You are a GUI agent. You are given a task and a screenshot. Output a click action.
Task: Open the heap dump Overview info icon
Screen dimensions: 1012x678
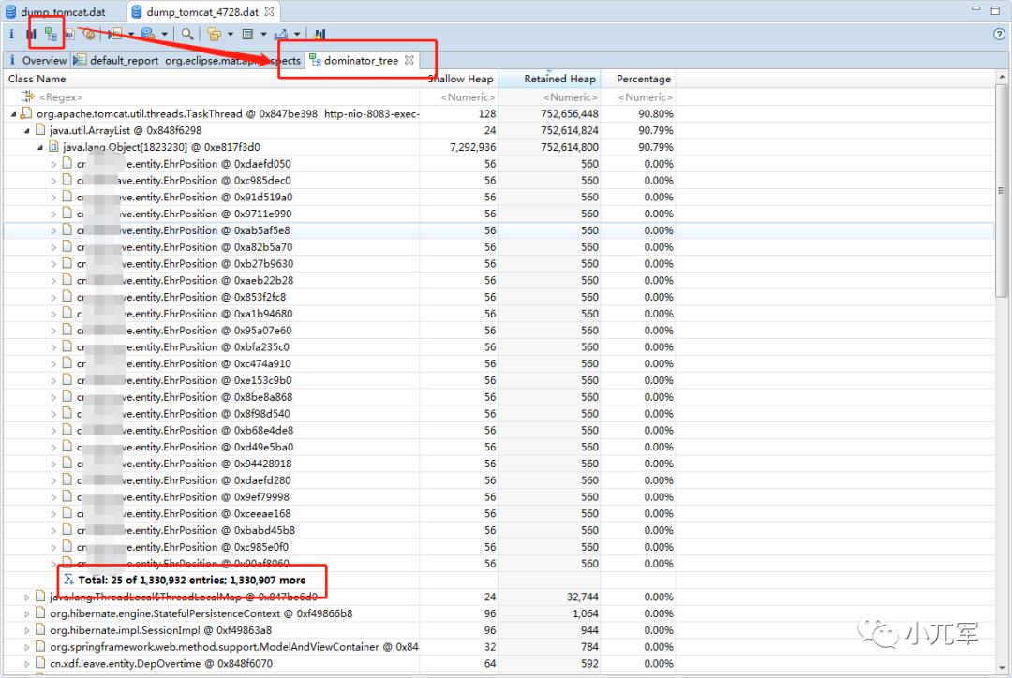coord(11,34)
